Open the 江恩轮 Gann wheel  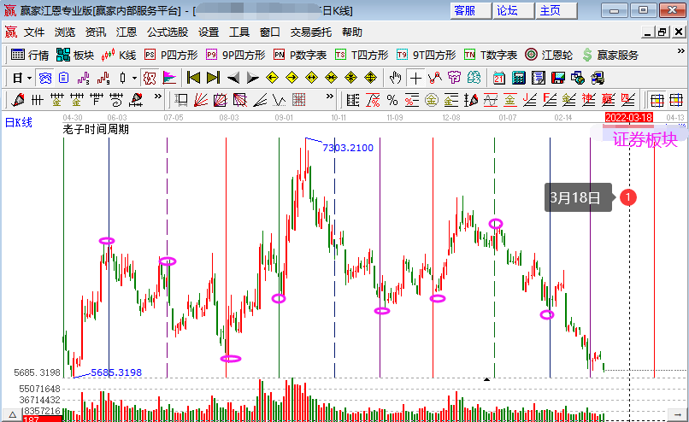pos(549,55)
